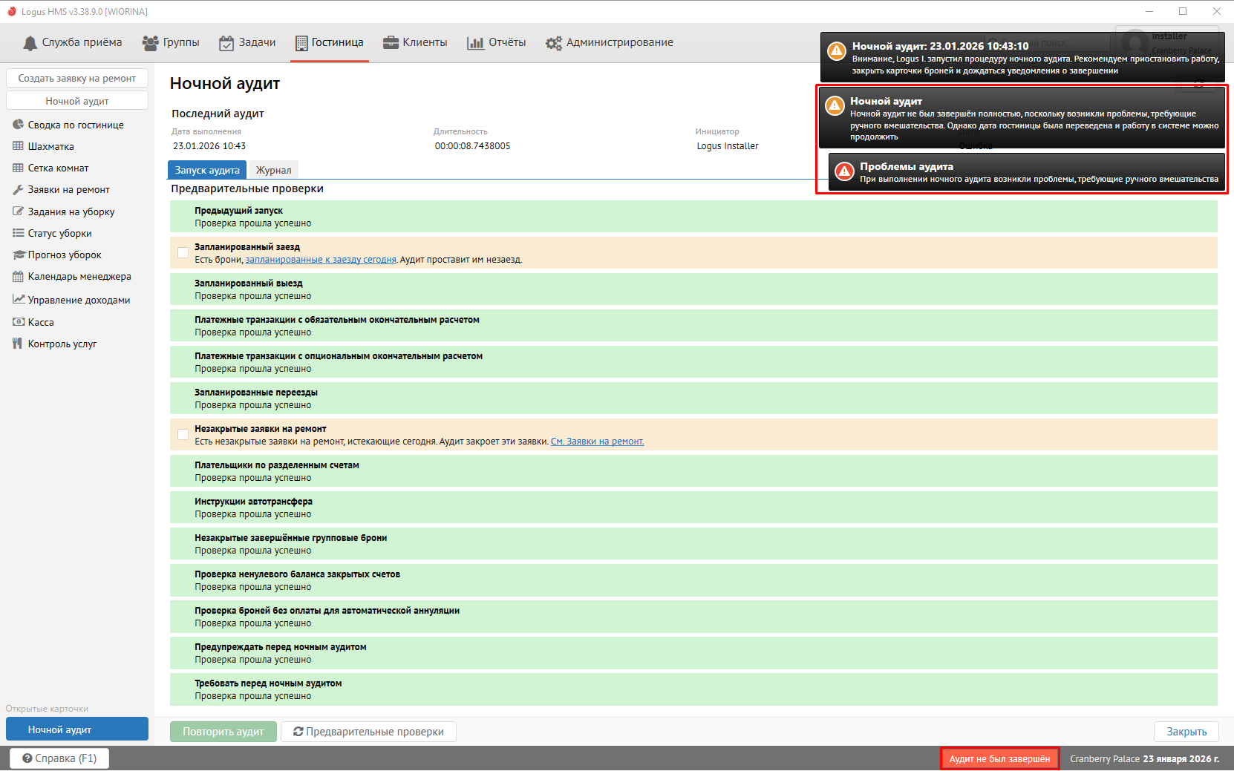Open the Гостиница menu
Screen dimensions: 1234x771
330,43
